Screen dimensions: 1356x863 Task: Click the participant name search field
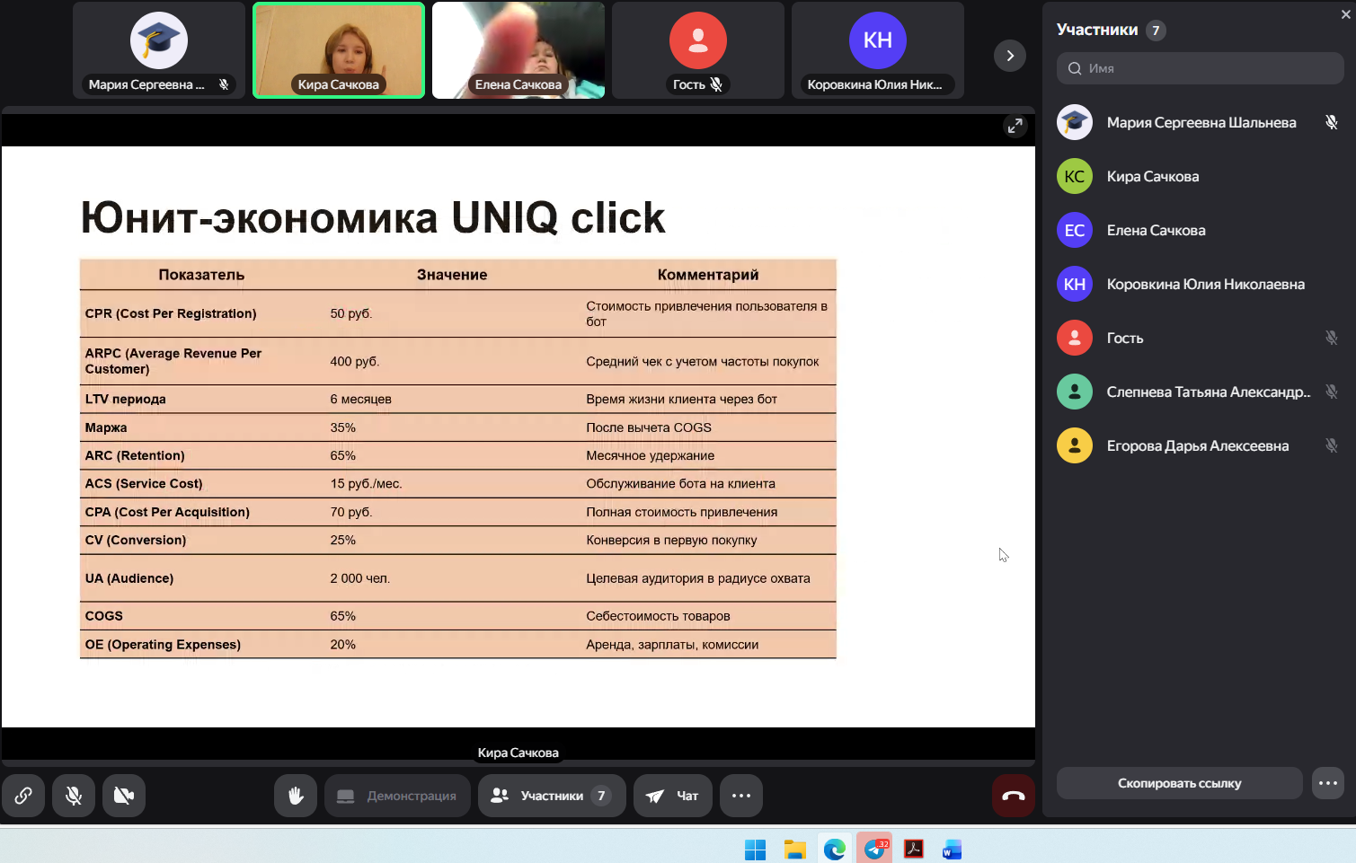(1200, 68)
